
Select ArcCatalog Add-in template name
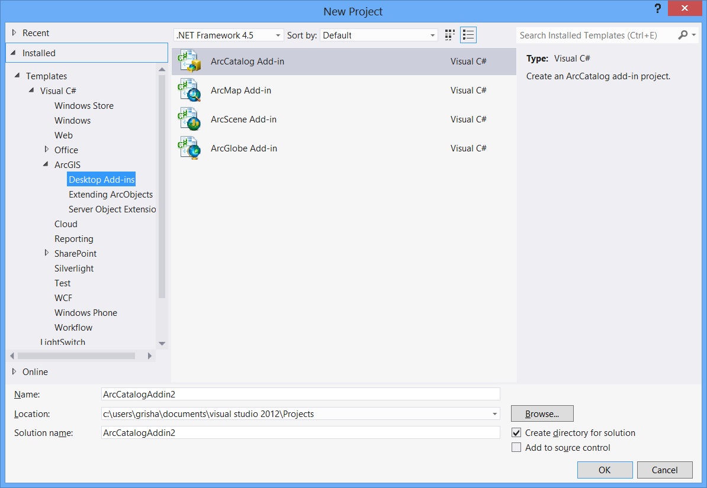tap(247, 62)
